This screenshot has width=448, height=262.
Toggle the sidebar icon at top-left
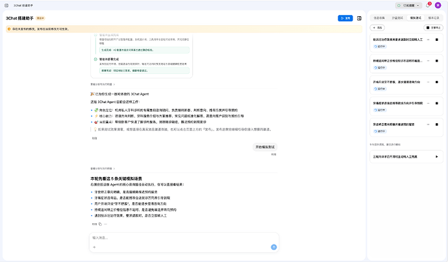[x=6, y=5]
